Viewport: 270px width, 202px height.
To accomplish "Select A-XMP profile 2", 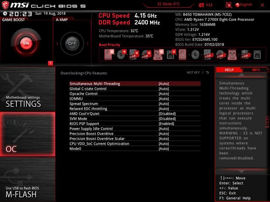I will point(57,43).
